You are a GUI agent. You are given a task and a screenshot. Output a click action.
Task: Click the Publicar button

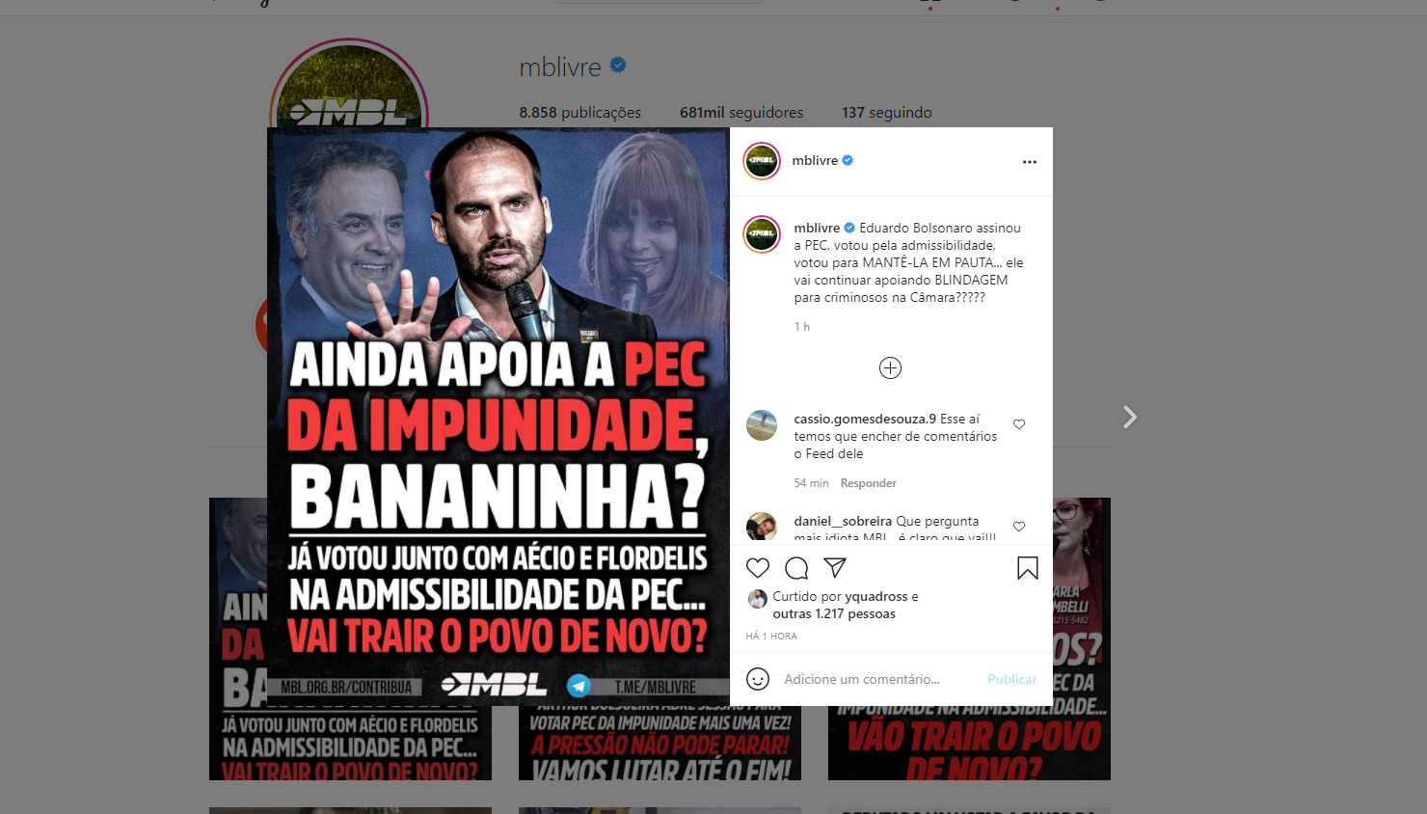pyautogui.click(x=1011, y=679)
